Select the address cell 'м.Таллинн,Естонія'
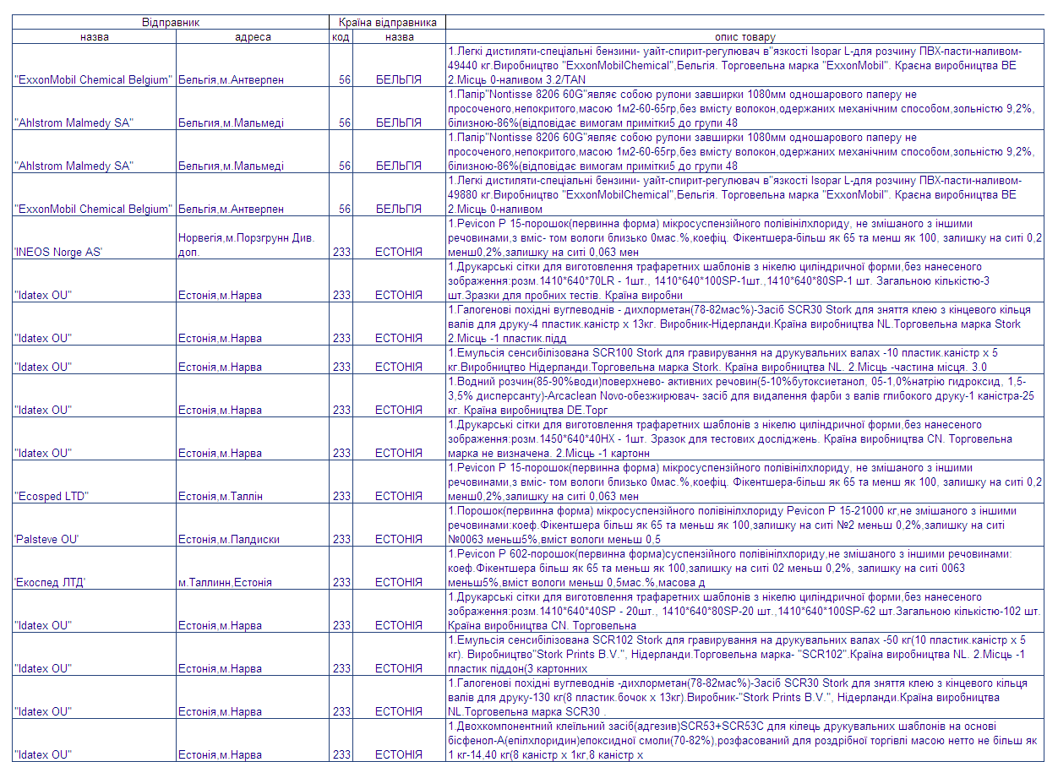This screenshot has width=1058, height=762. click(x=253, y=568)
